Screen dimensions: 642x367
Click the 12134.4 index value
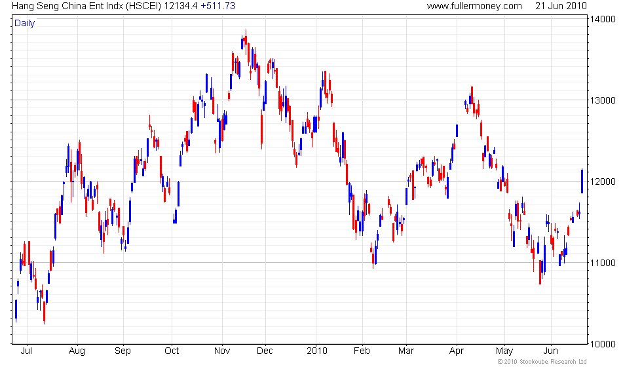(x=181, y=6)
